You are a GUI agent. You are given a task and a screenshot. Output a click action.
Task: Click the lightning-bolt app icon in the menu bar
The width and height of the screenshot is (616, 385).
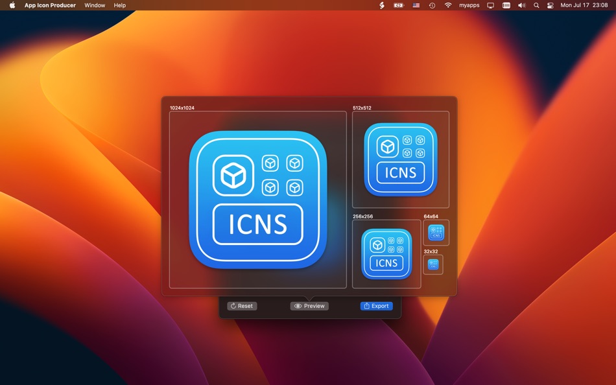381,5
